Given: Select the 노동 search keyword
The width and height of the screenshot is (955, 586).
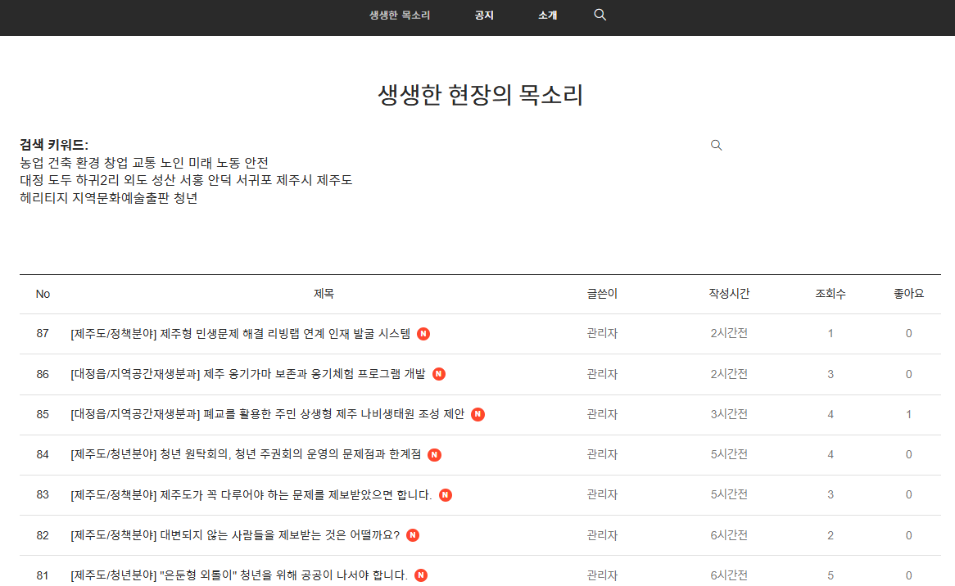Looking at the screenshot, I should pos(229,163).
